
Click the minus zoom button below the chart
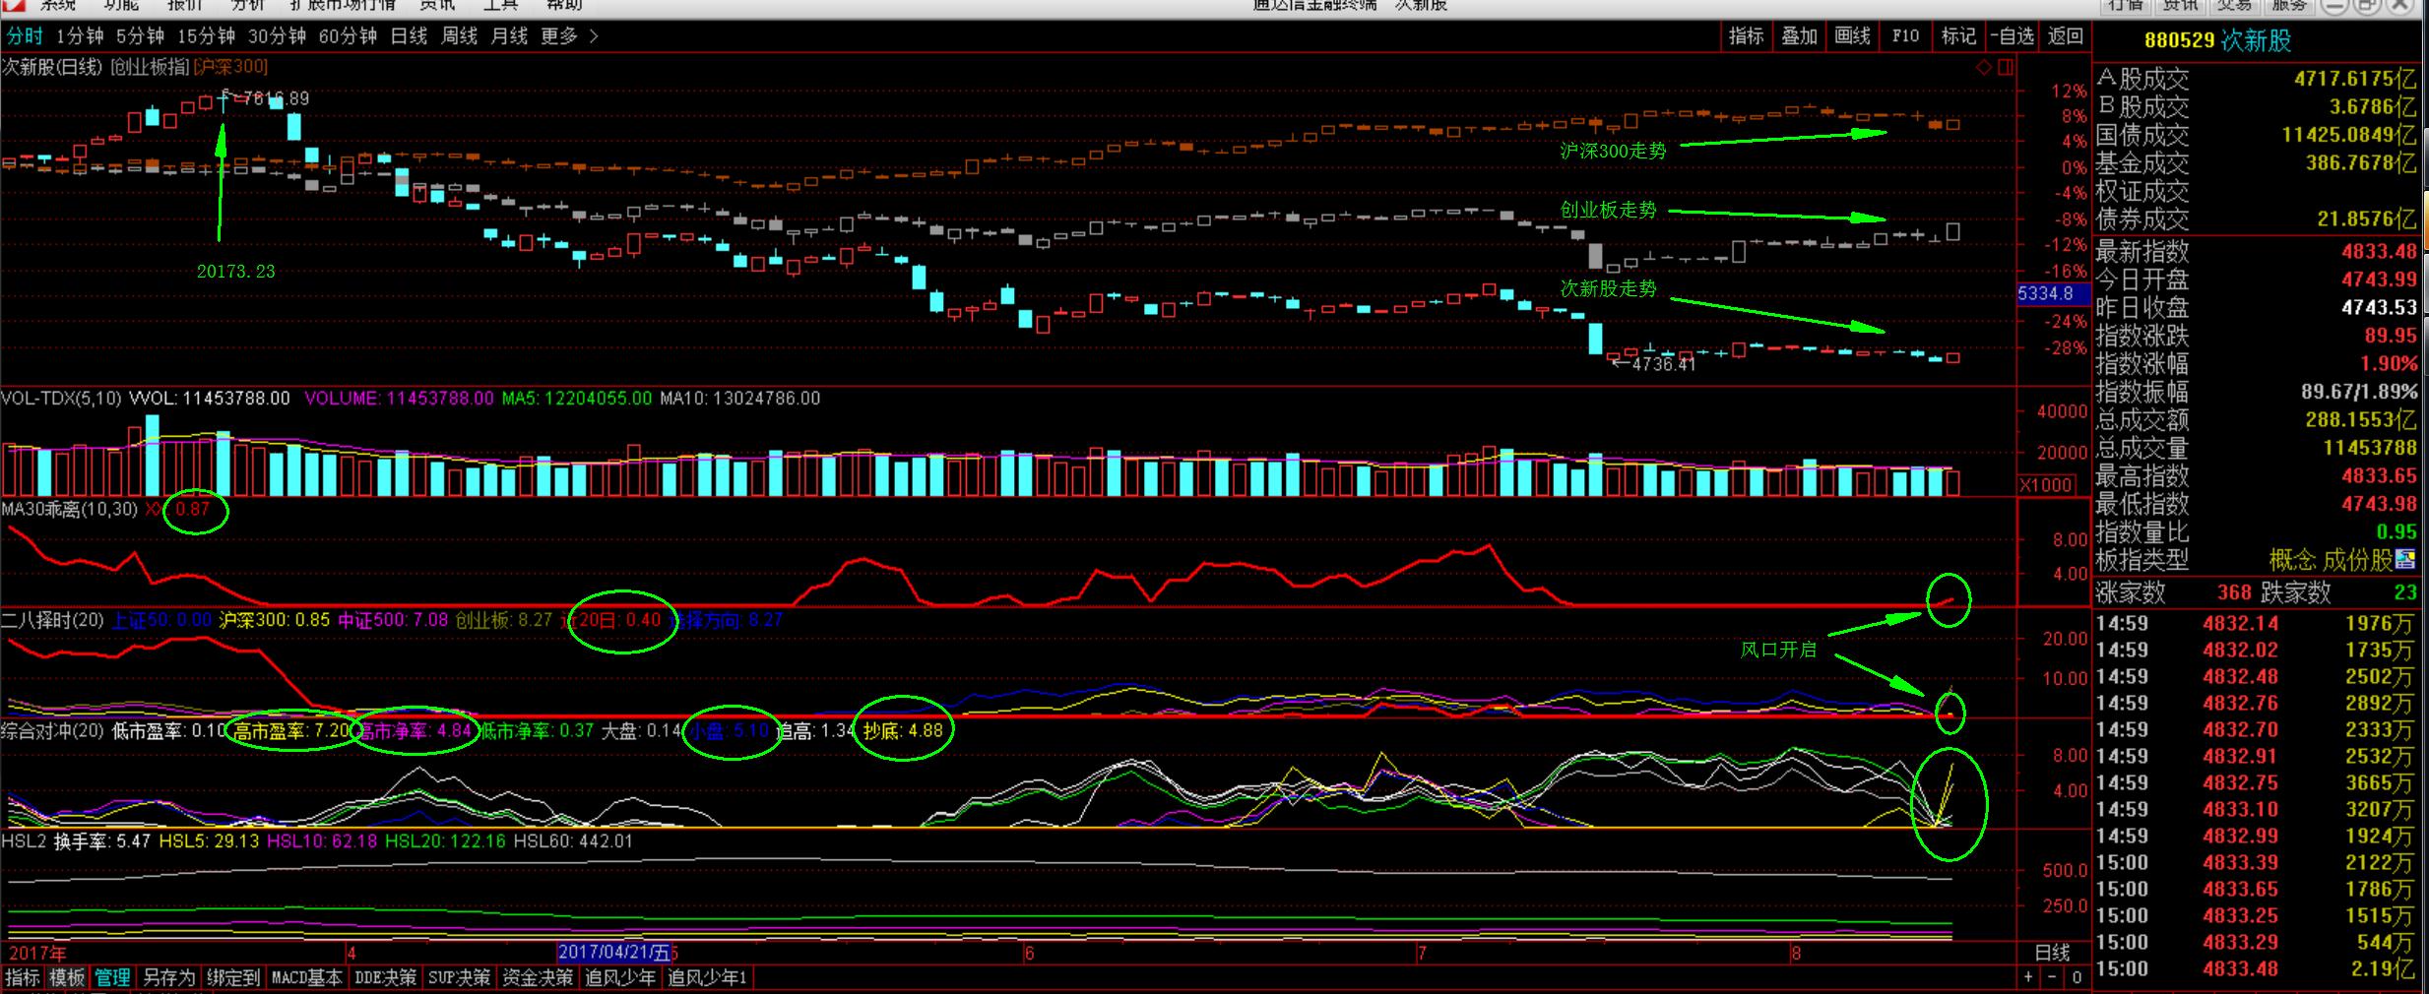(x=2051, y=977)
